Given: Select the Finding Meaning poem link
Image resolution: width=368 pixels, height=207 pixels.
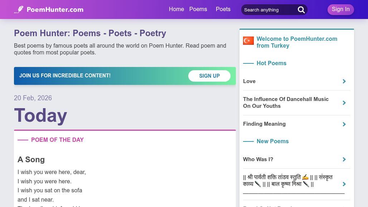Looking at the screenshot, I should [x=264, y=124].
